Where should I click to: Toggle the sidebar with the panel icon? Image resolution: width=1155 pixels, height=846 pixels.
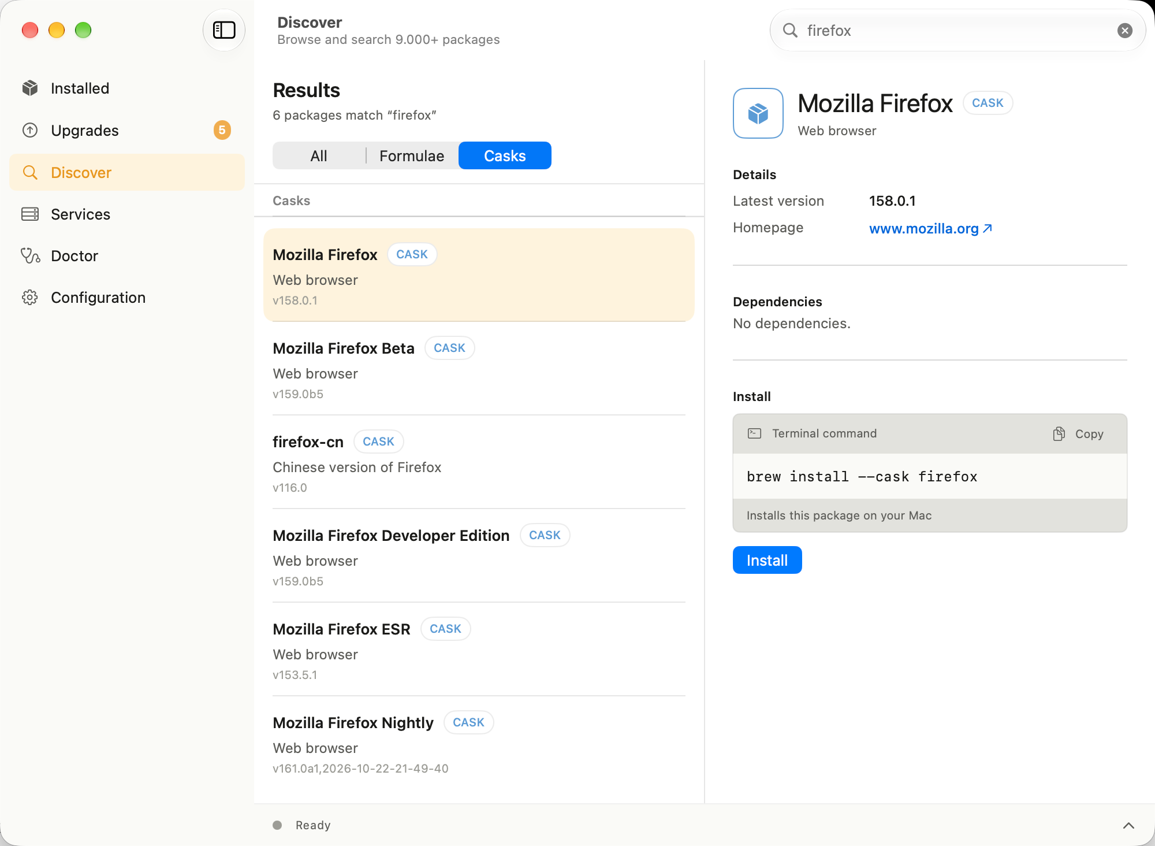[x=224, y=30]
